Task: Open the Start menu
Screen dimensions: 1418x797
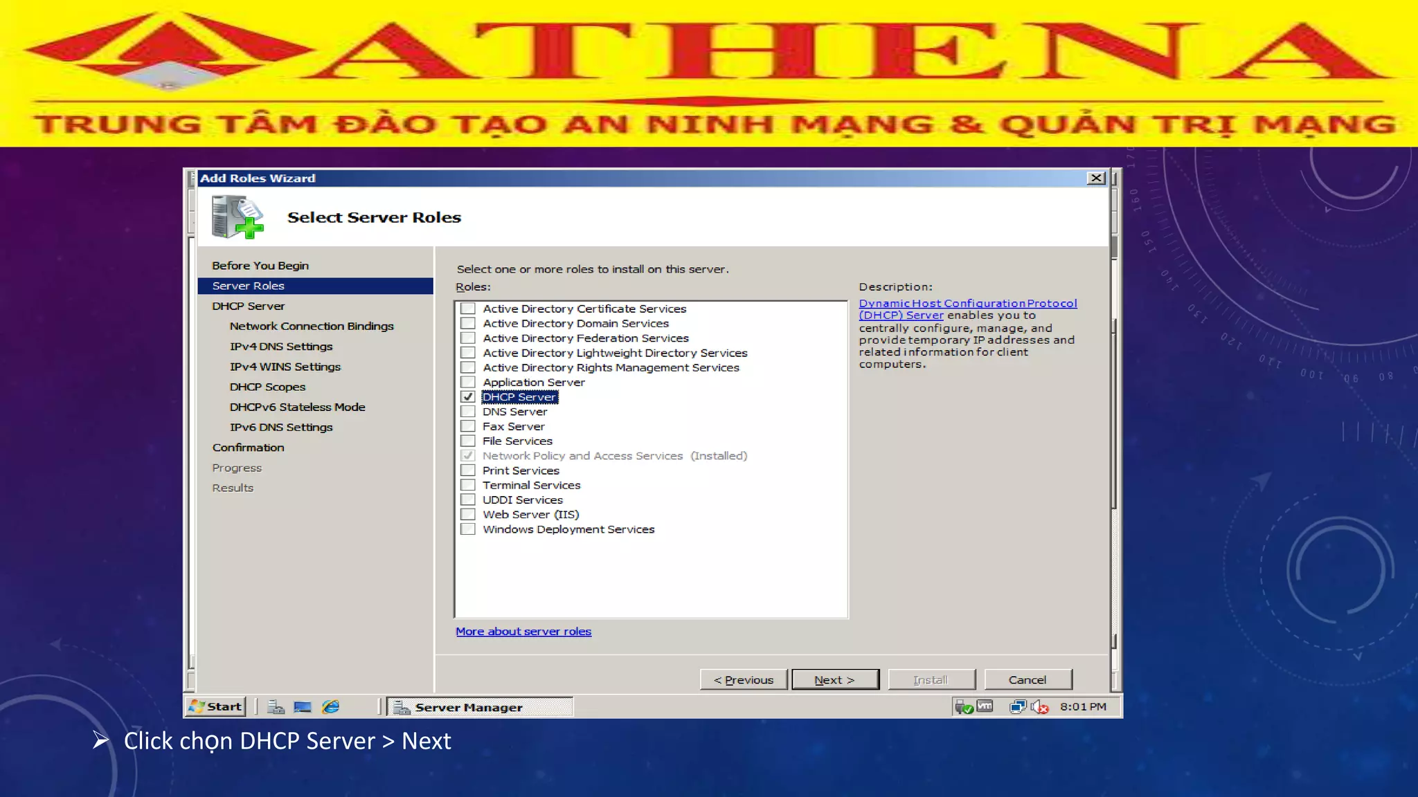Action: coord(216,706)
